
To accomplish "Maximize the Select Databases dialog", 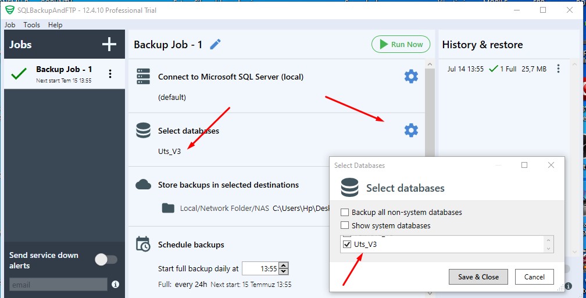I will point(524,165).
